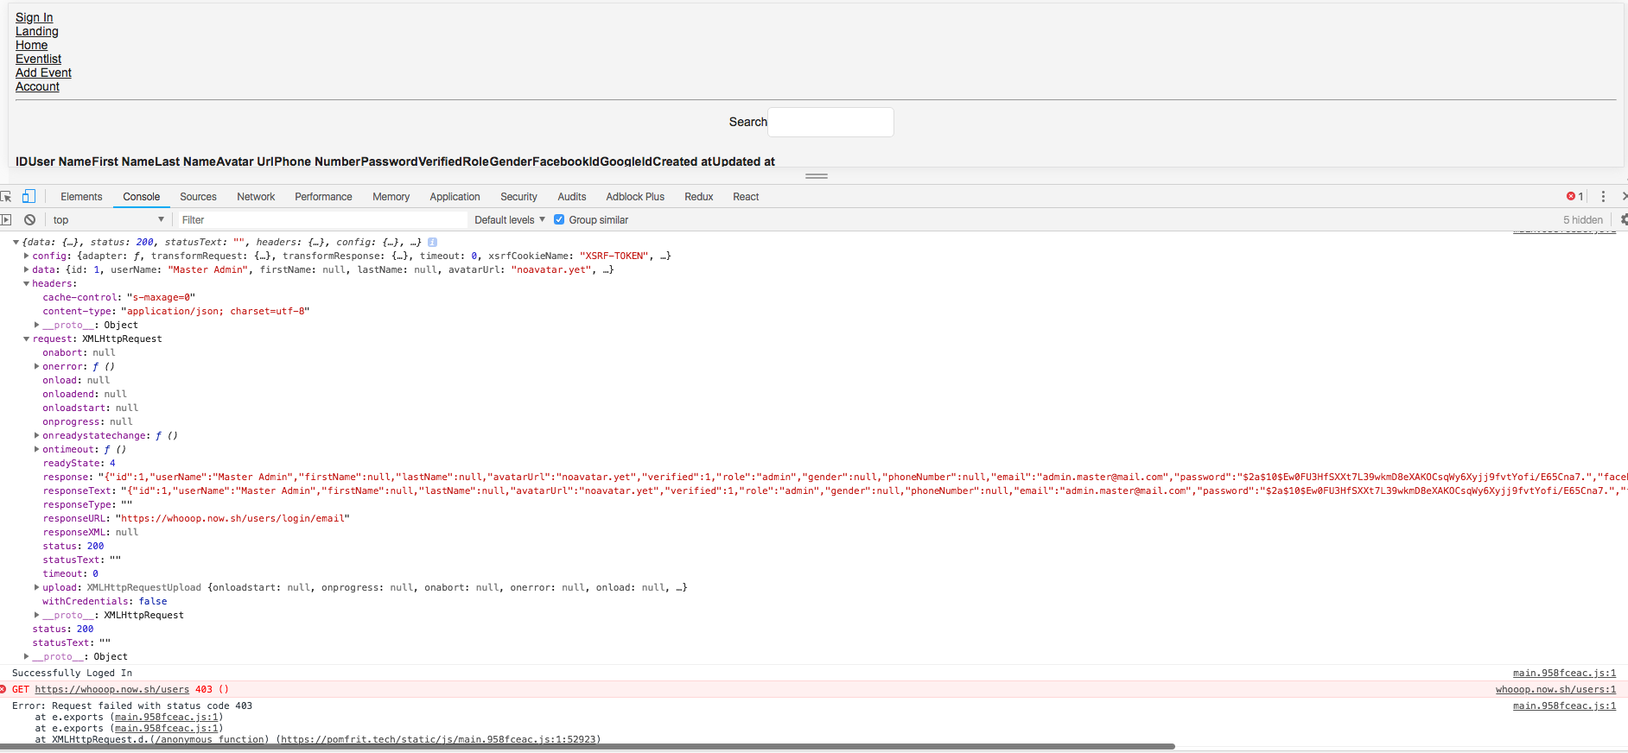
Task: Expand the data property row
Action: click(x=27, y=270)
